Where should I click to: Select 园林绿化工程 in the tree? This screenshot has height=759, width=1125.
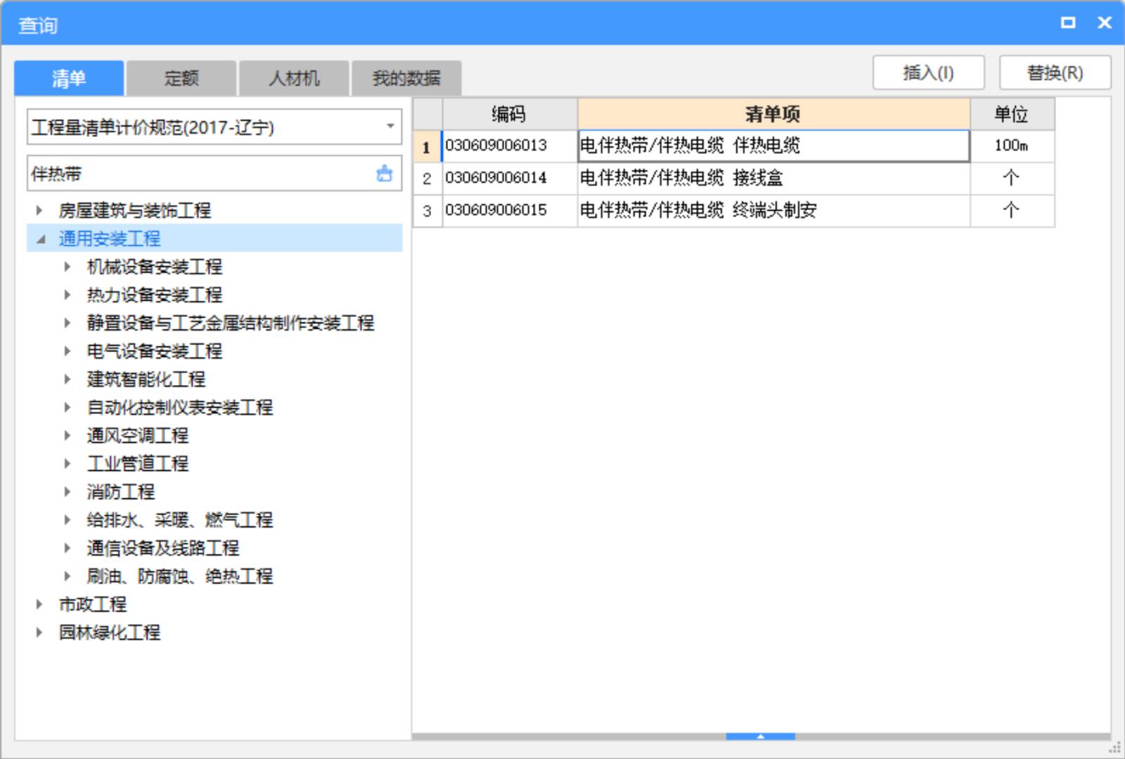(110, 632)
